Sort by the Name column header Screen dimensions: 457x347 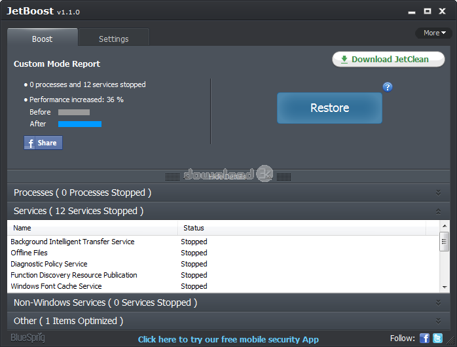tap(92, 228)
